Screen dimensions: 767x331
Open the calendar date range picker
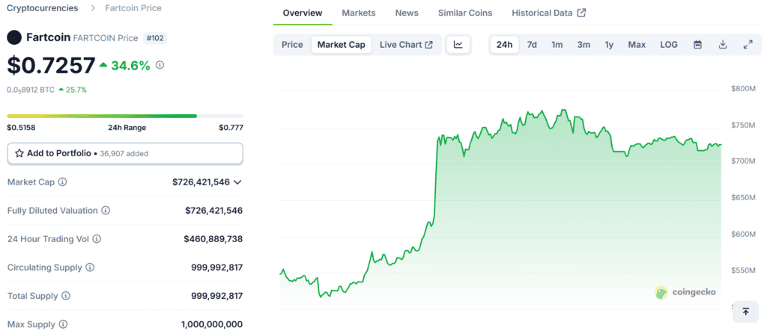click(698, 45)
